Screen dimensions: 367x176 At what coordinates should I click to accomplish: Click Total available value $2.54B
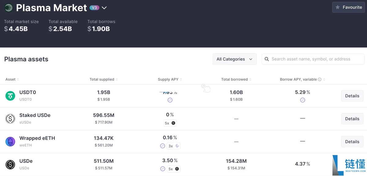click(x=60, y=29)
